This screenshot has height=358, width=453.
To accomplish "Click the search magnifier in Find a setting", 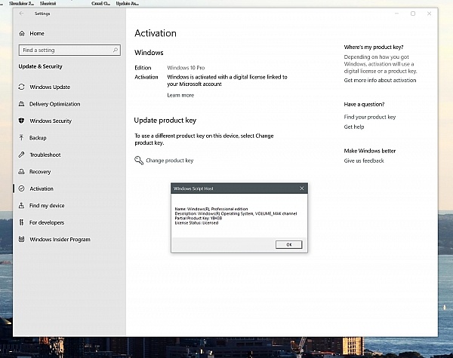I will click(x=116, y=50).
